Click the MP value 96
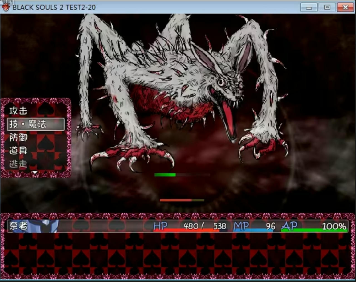Screen dimensions: 356x282 (x=270, y=226)
